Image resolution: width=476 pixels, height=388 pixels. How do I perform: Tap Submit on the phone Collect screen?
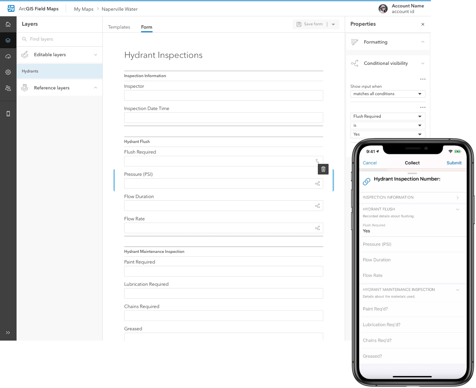[454, 163]
